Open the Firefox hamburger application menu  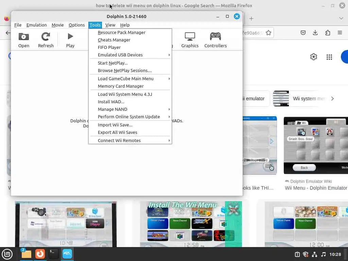tap(340, 33)
